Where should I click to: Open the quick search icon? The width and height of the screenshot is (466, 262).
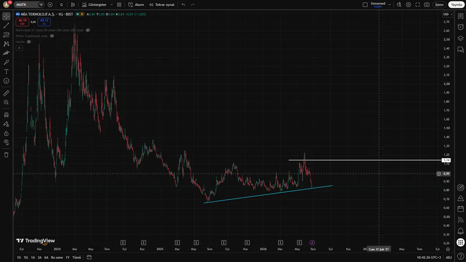399,5
